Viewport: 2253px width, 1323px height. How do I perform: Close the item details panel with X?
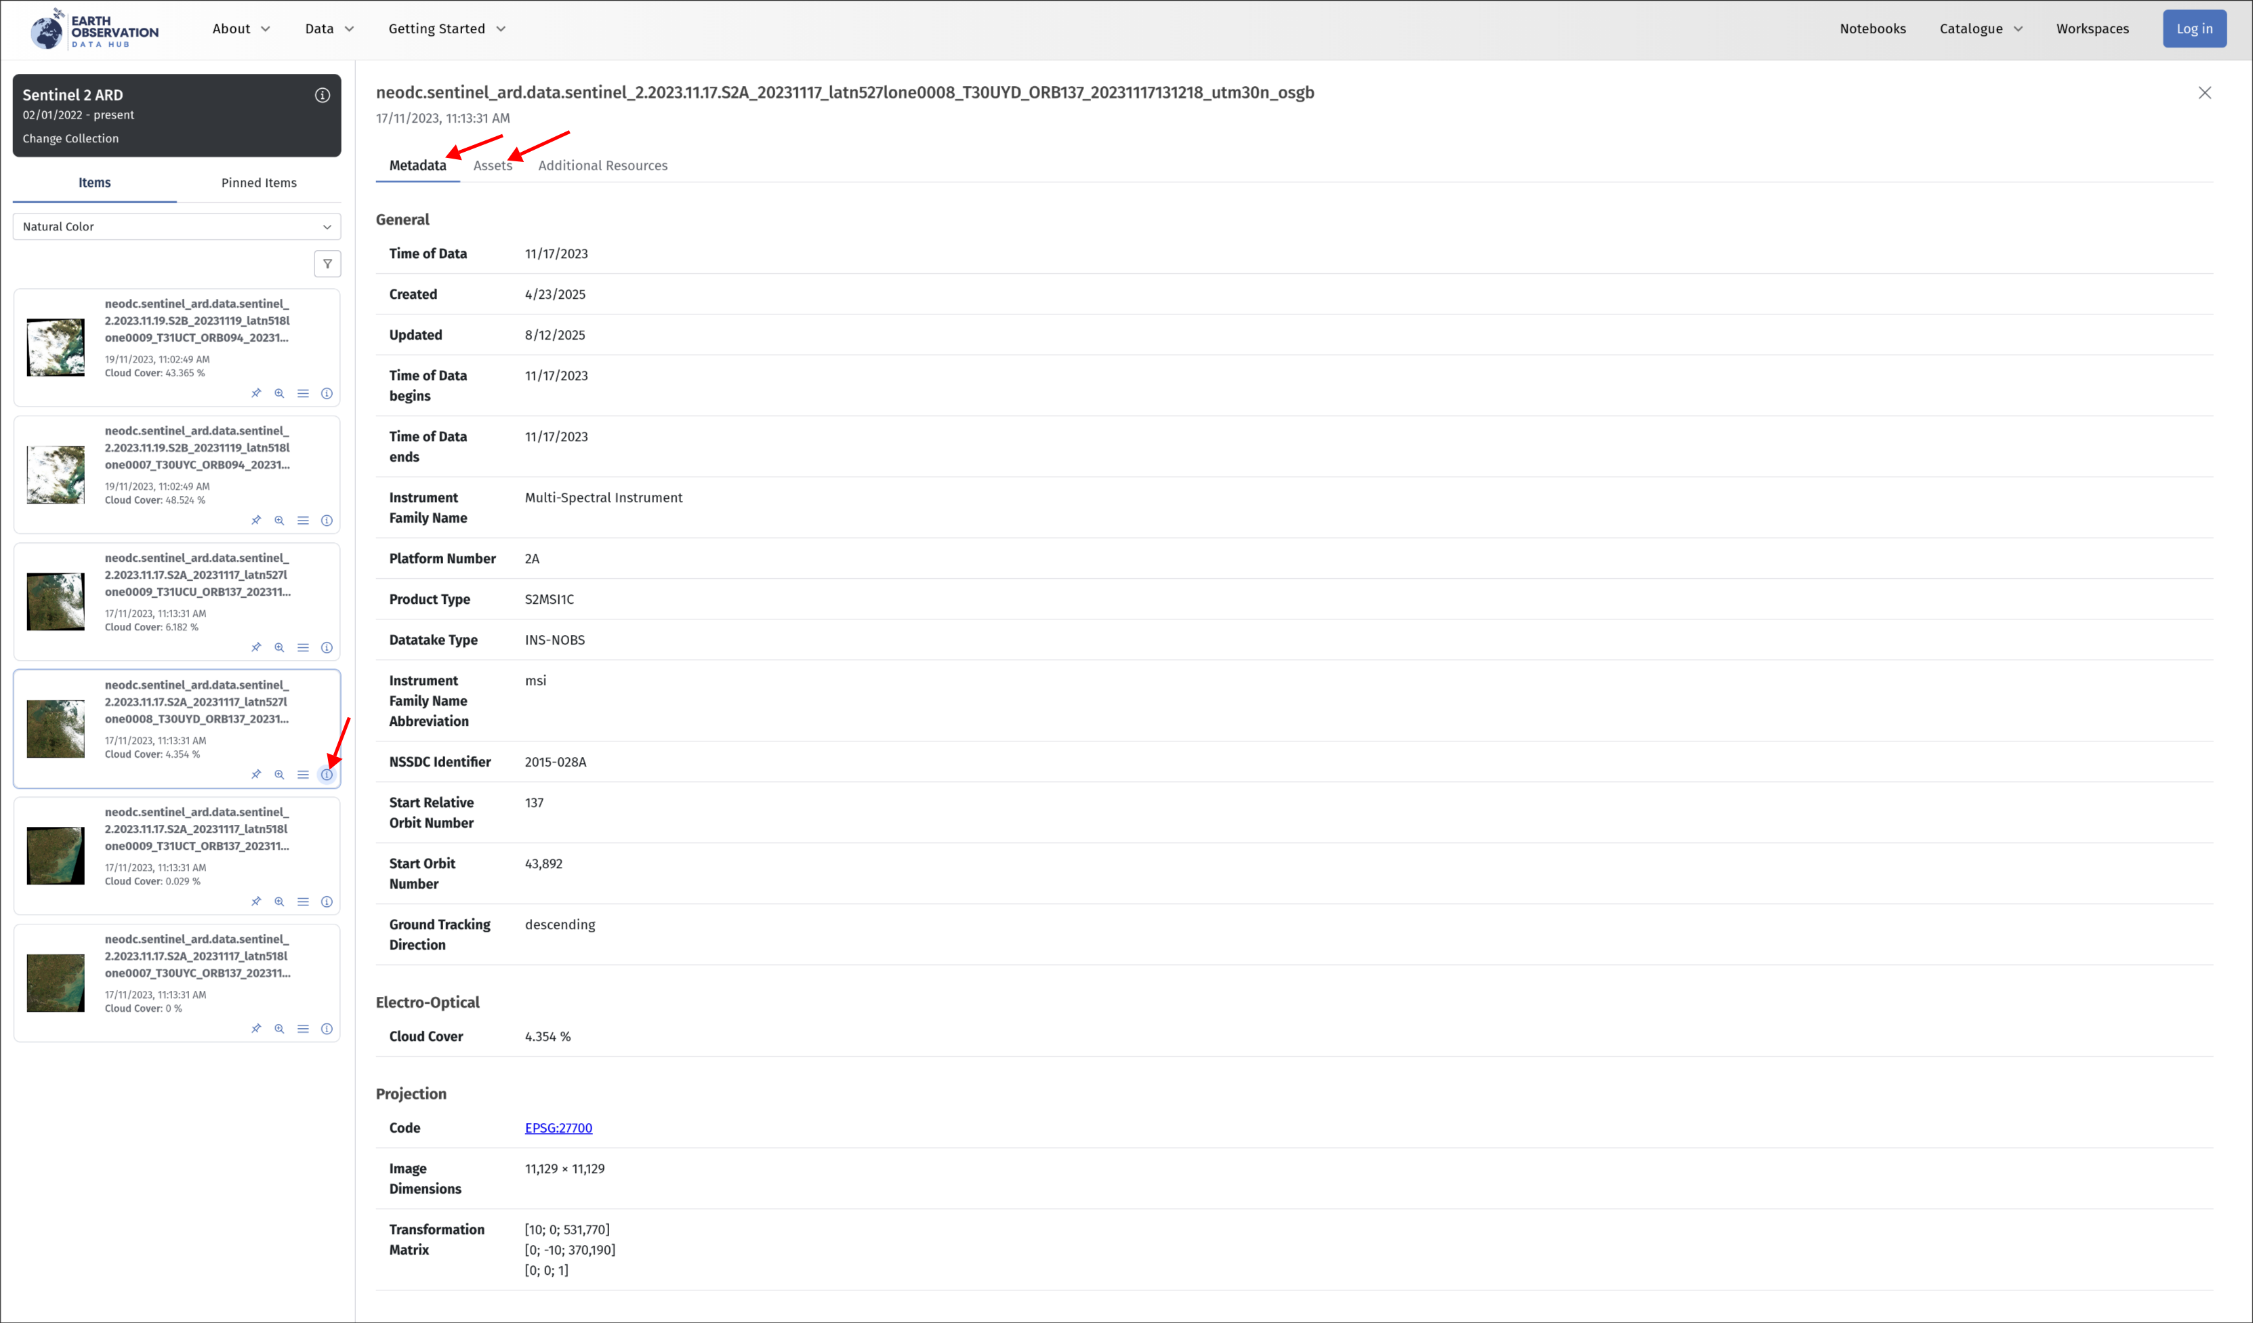tap(2204, 93)
